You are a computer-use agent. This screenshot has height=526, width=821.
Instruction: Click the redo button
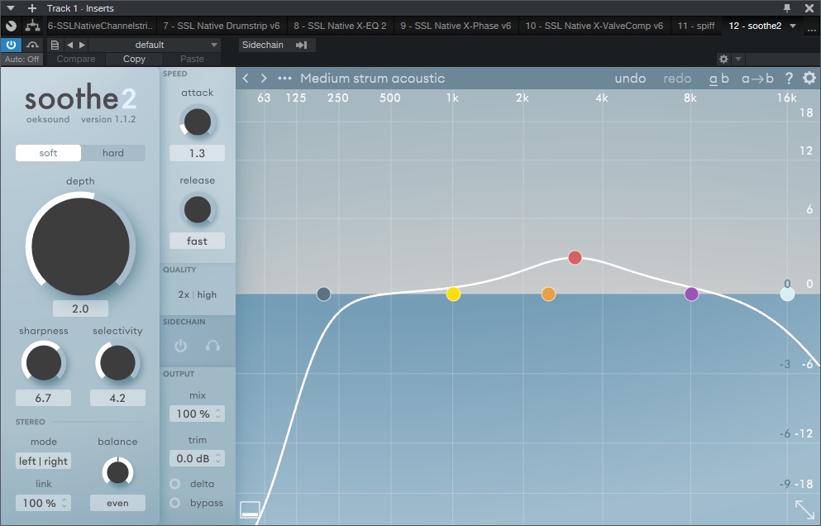click(677, 78)
